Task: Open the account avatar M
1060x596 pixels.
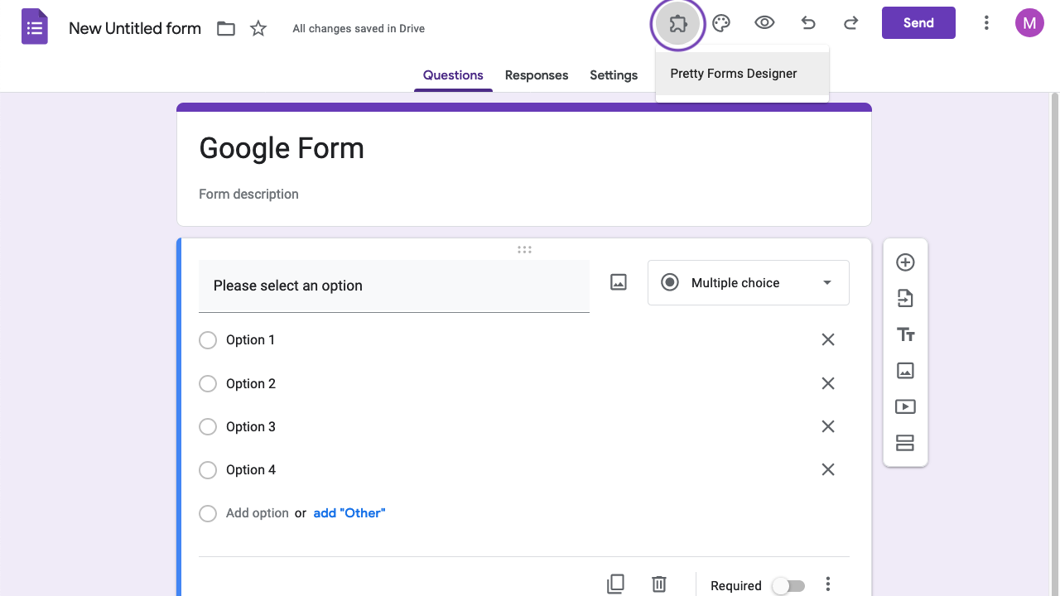Action: [1029, 23]
